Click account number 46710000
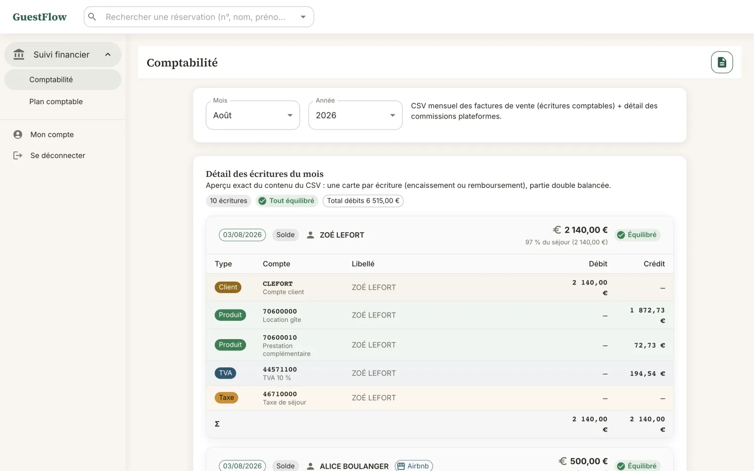Image resolution: width=754 pixels, height=471 pixels. click(x=280, y=394)
